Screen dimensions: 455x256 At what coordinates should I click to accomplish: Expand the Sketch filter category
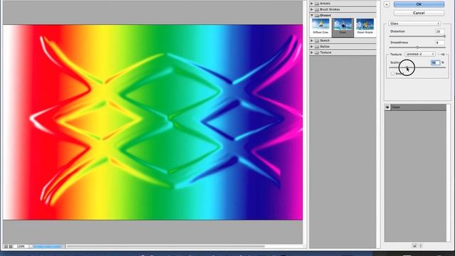(312, 41)
